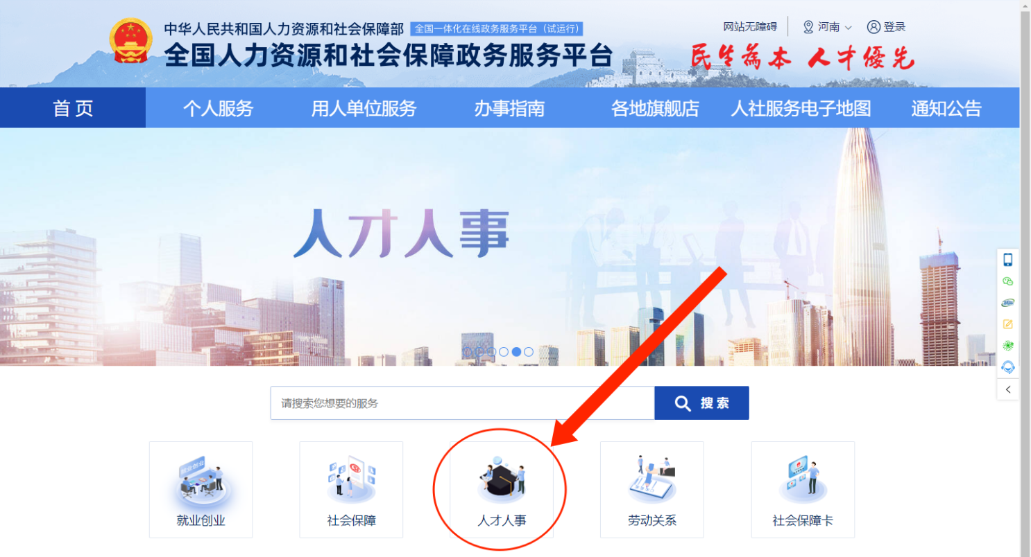Image resolution: width=1031 pixels, height=557 pixels.
Task: Open the 通知公告 navigation item
Action: (x=946, y=108)
